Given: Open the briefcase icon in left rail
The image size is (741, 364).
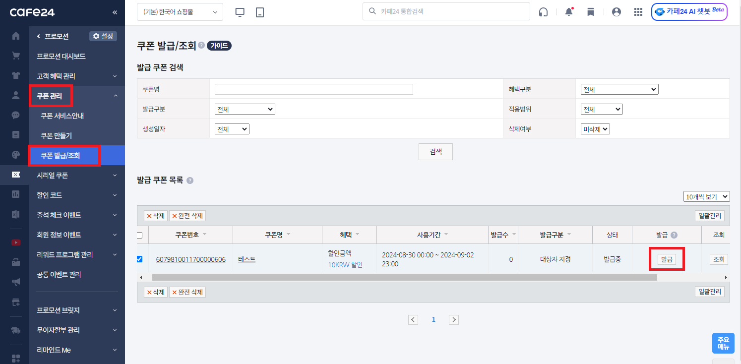Looking at the screenshot, I should pyautogui.click(x=16, y=262).
